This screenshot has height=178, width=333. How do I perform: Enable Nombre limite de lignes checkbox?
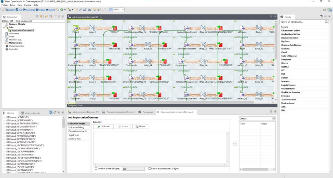96,168
